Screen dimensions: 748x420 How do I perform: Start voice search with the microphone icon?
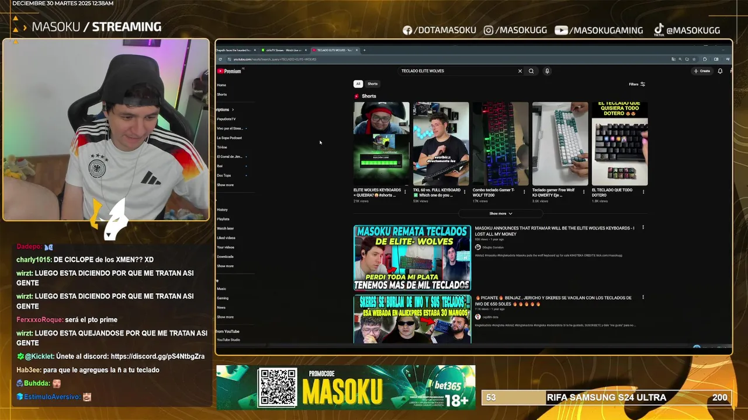pyautogui.click(x=547, y=71)
